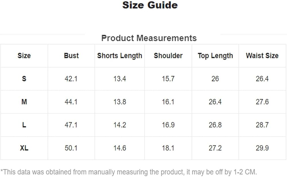This screenshot has width=287, height=177.
Task: Click the Bust column header
Action: pos(71,55)
